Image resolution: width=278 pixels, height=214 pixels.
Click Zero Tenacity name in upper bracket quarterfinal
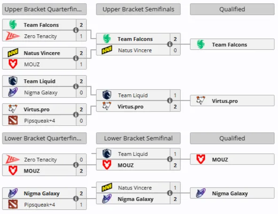[x=40, y=36]
